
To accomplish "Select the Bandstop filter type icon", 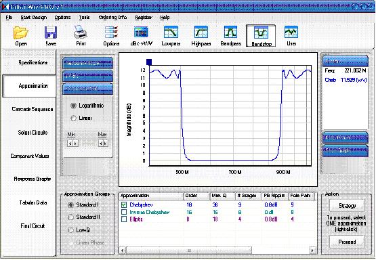I will [x=261, y=36].
